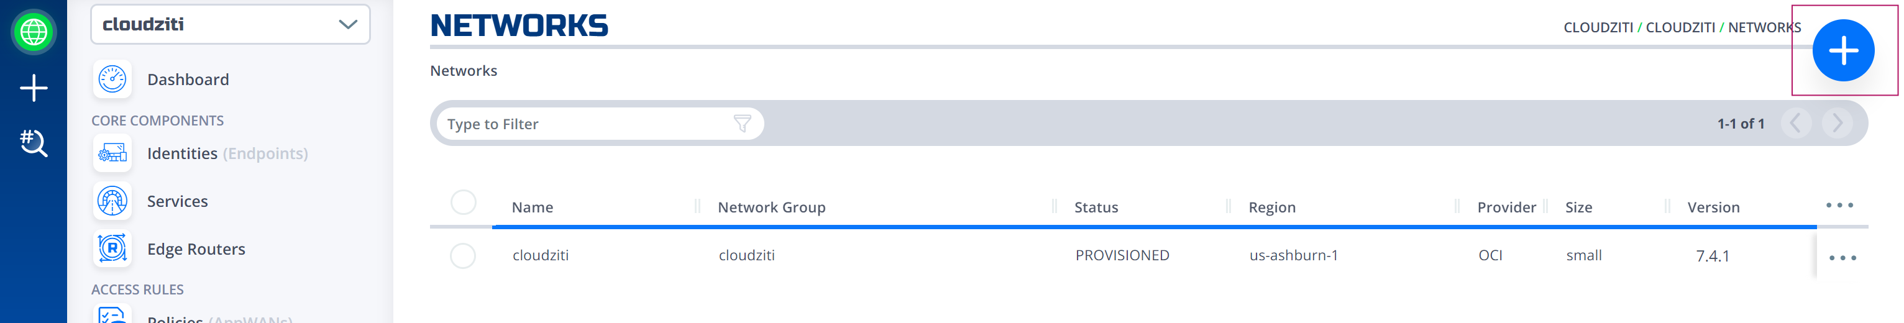The image size is (1904, 323).
Task: Click the Identities endpoints icon
Action: click(112, 153)
